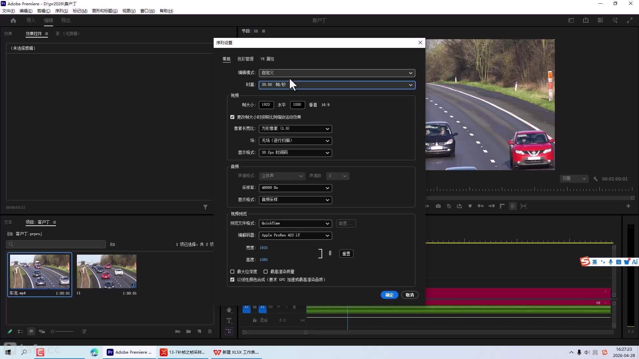Open the audio sample rate dropdown
This screenshot has height=359, width=639.
click(x=296, y=188)
